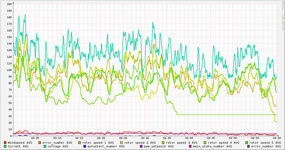Screen dimensions: 285x150
Task: Click the 03:20 time axis label
Action: coord(101,138)
